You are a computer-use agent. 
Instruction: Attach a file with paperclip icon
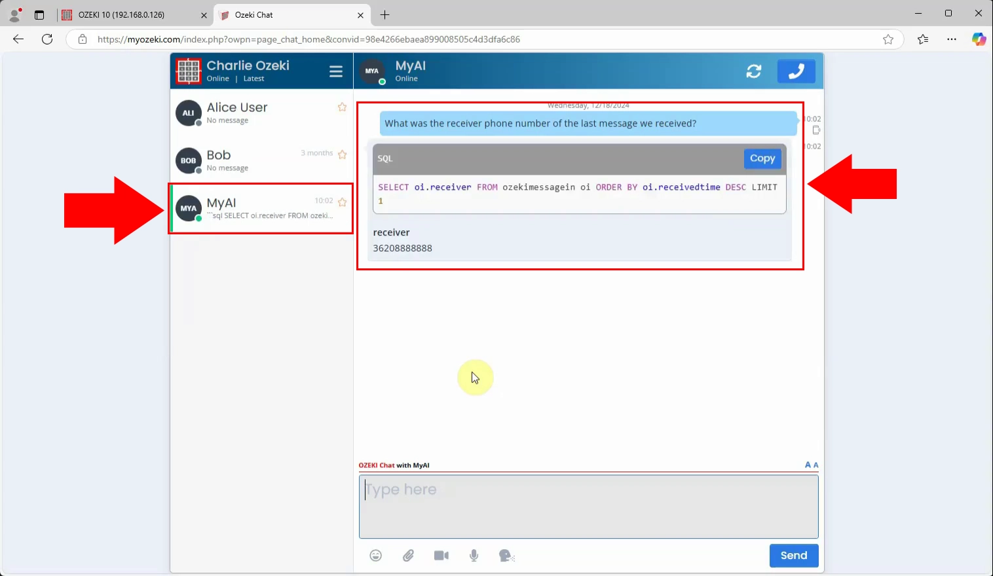click(408, 556)
